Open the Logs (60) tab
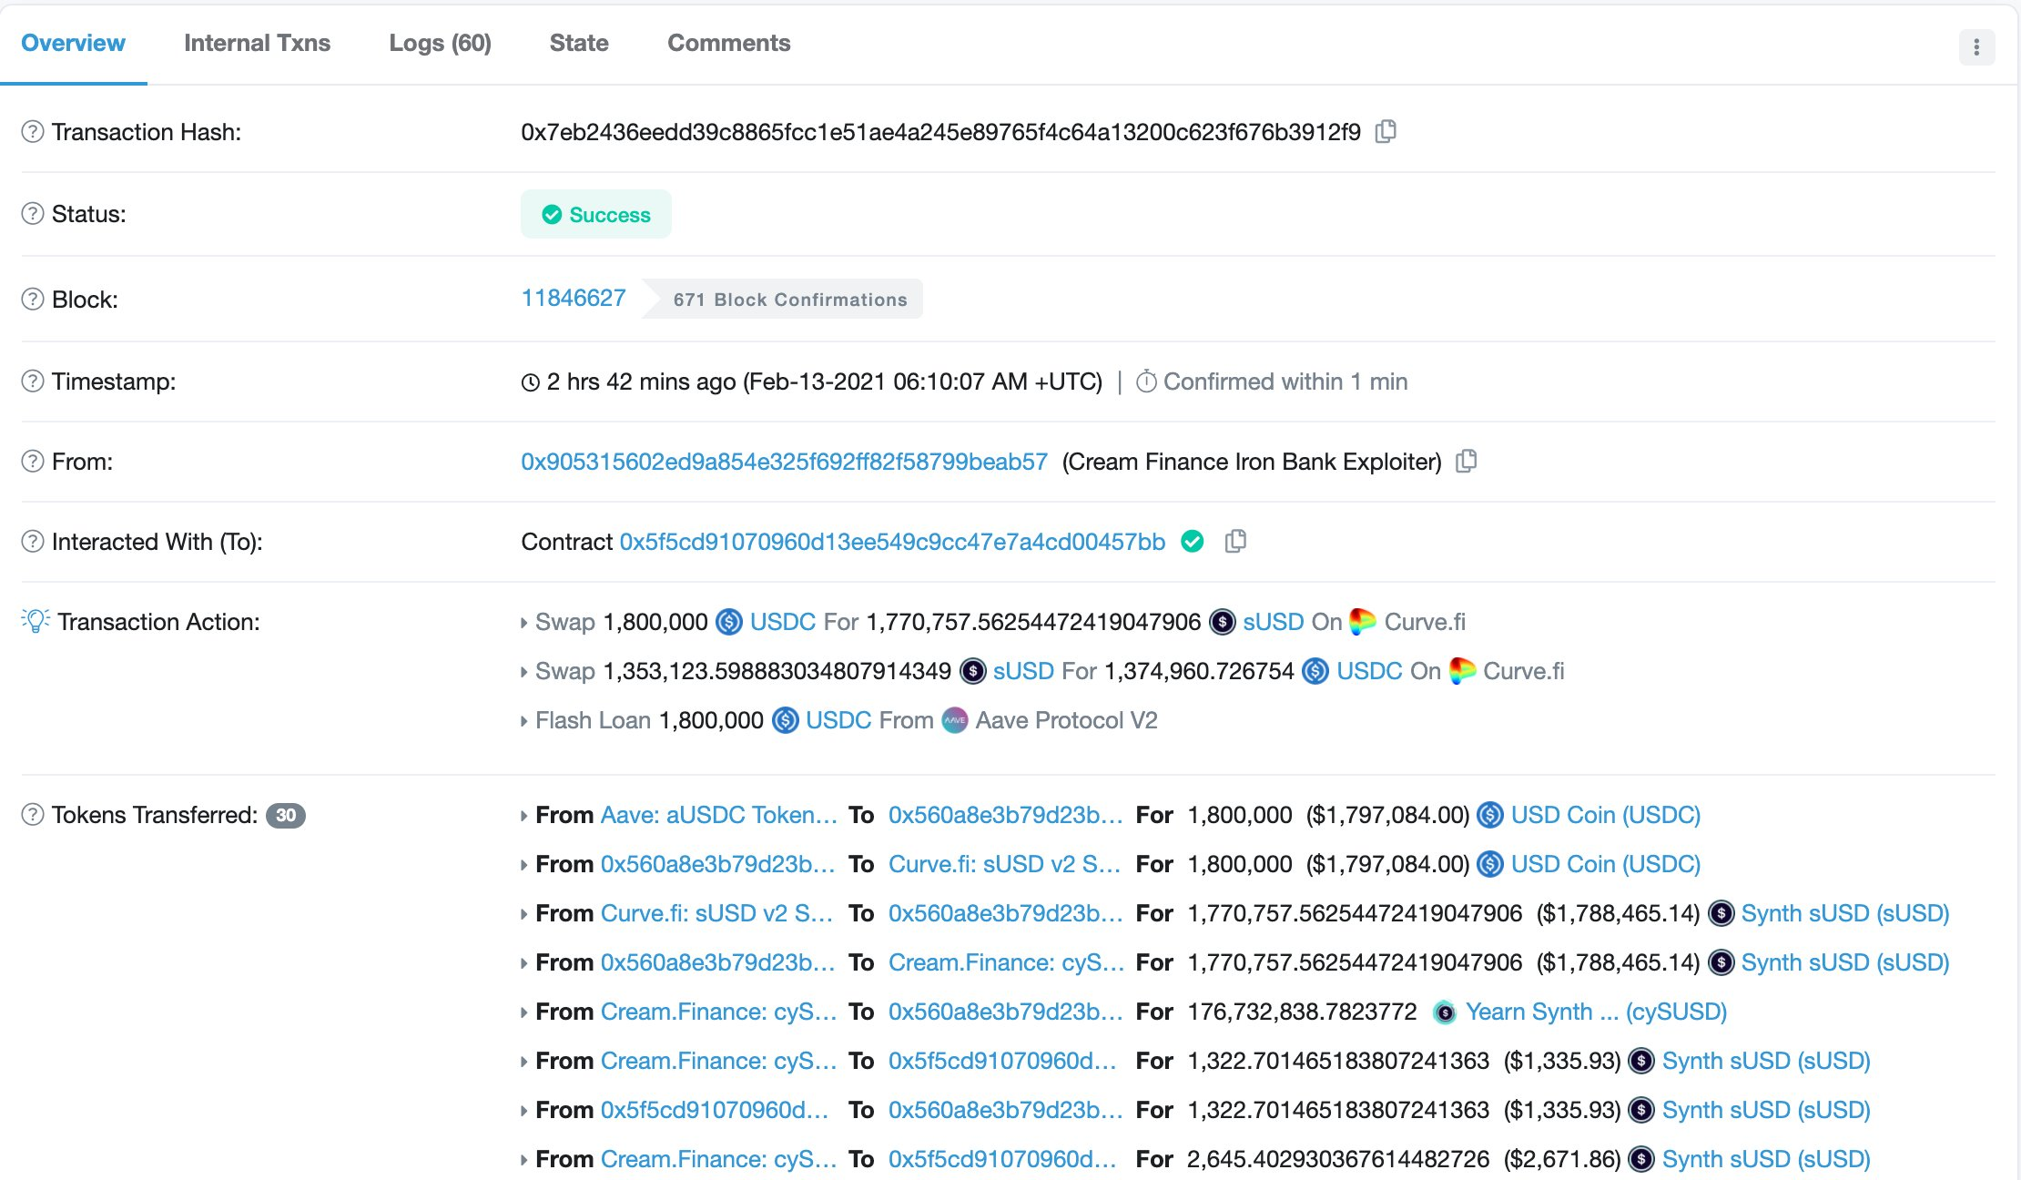Image resolution: width=2021 pixels, height=1180 pixels. 440,43
